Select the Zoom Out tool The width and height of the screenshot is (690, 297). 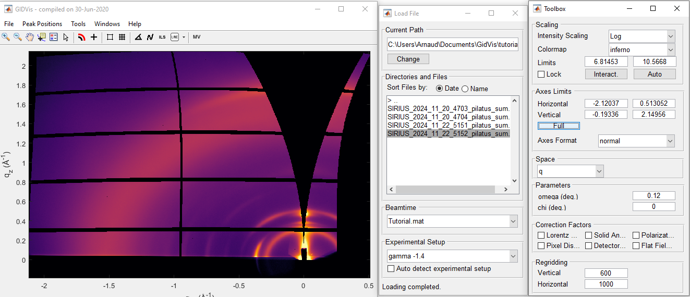[x=18, y=37]
